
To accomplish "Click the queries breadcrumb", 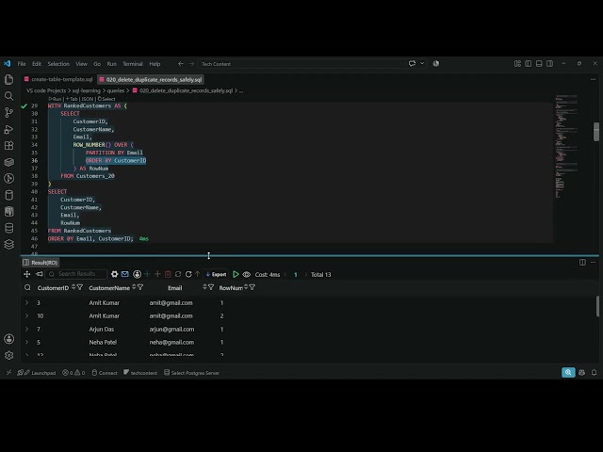I will pyautogui.click(x=115, y=90).
